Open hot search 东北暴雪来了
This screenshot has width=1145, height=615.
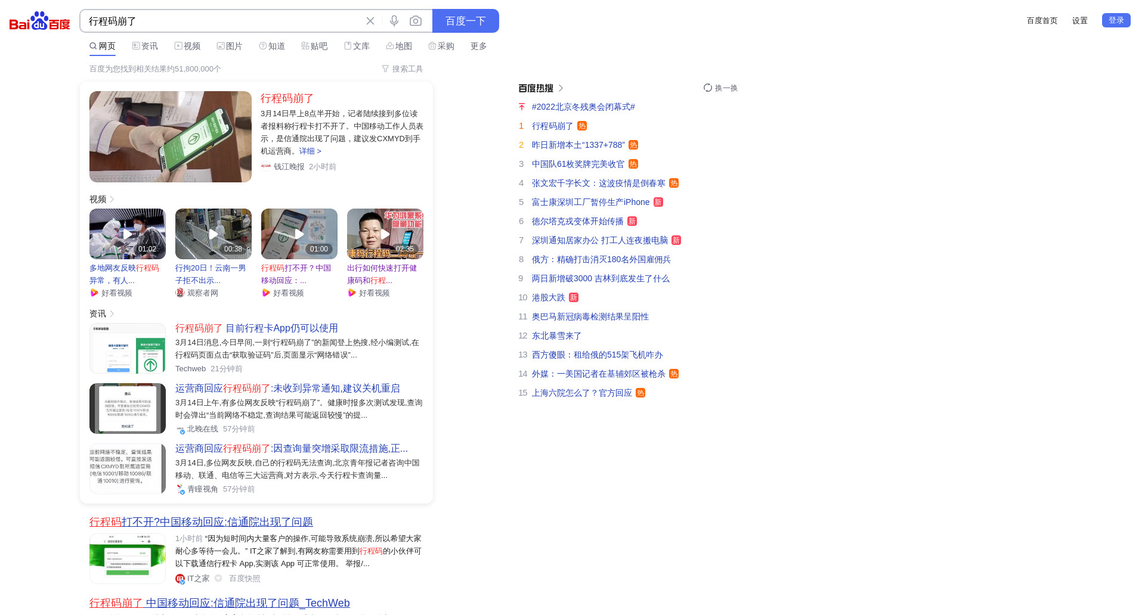click(x=557, y=336)
